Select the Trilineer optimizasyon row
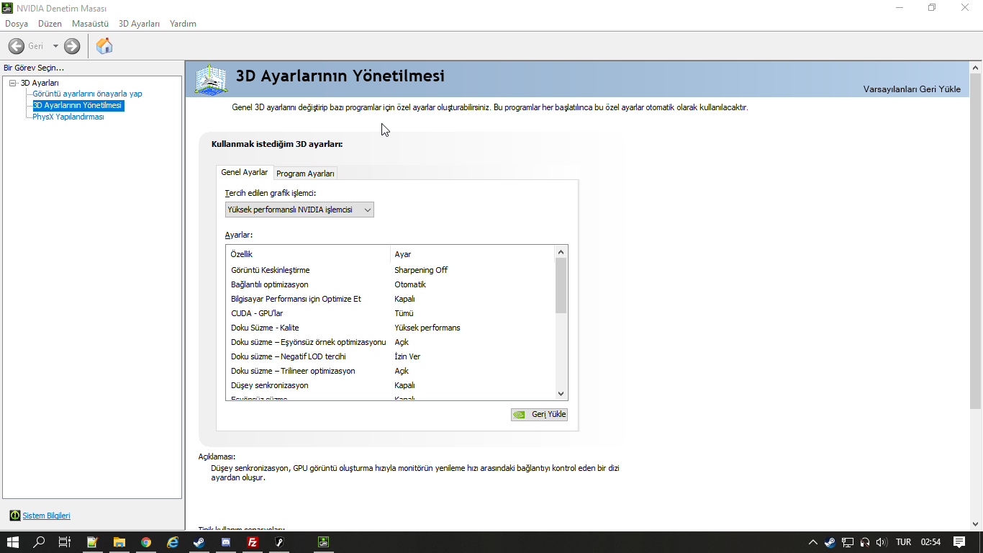 coord(391,371)
